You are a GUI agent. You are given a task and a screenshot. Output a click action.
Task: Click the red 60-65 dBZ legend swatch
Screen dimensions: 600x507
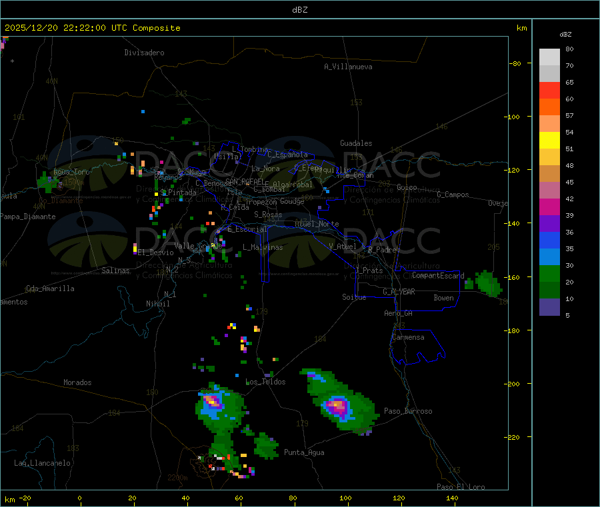pyautogui.click(x=549, y=90)
